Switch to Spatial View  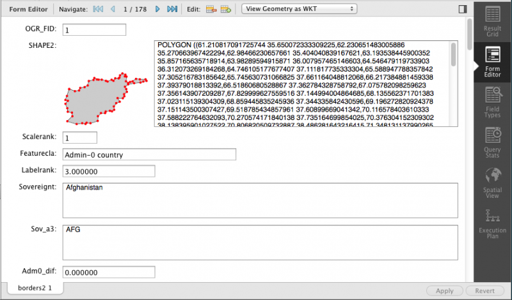pyautogui.click(x=492, y=184)
